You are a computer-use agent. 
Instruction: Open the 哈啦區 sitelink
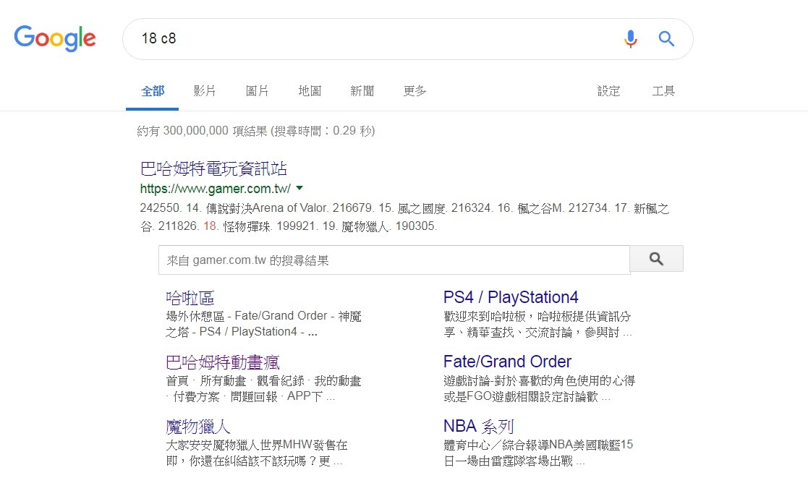click(190, 298)
